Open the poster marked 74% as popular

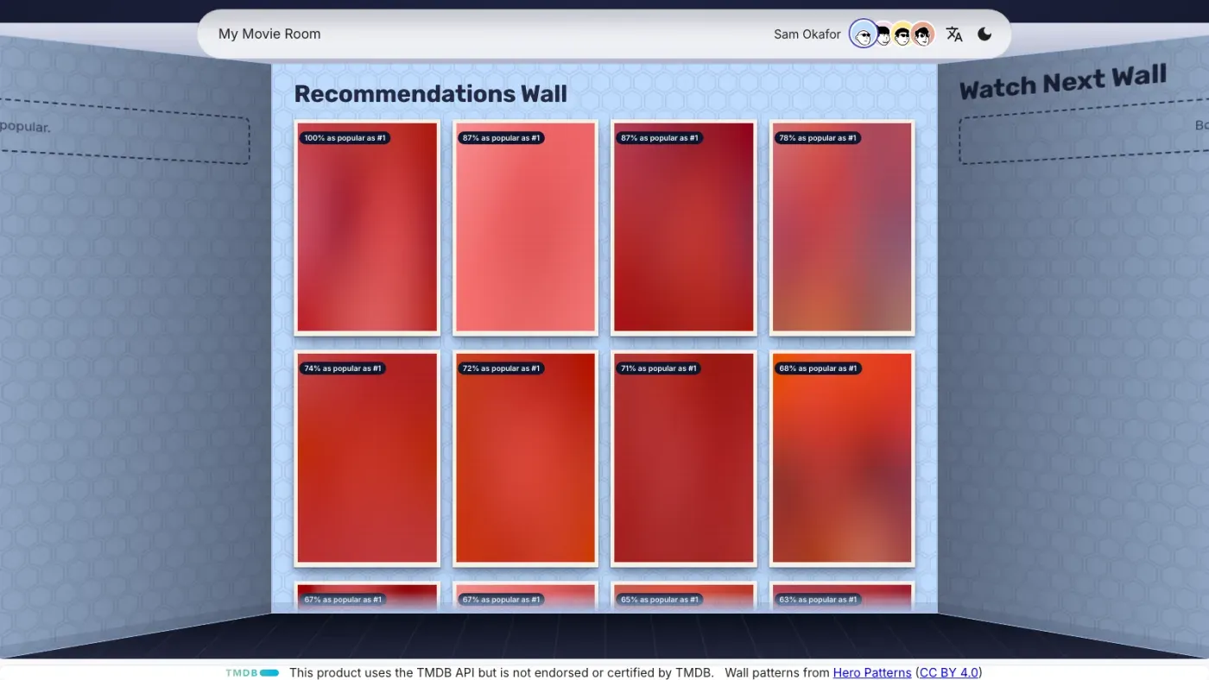click(x=367, y=458)
